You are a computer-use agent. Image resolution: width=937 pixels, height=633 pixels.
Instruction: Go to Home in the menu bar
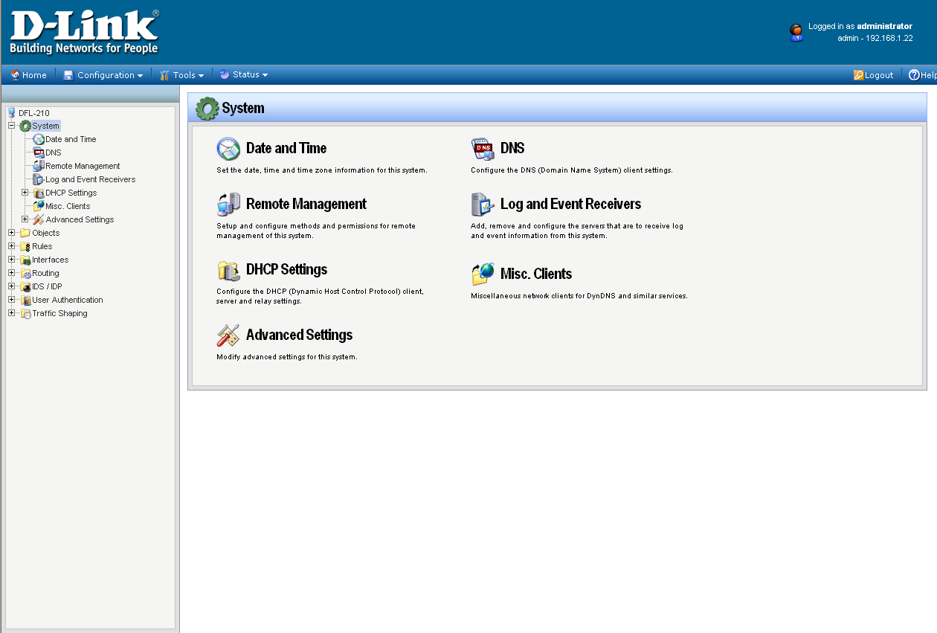[x=28, y=75]
